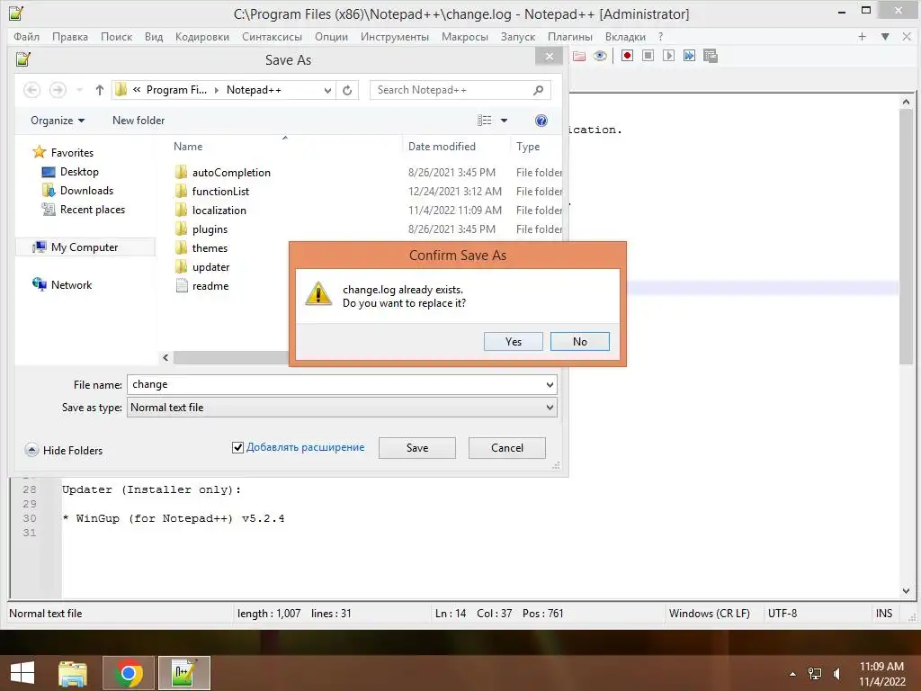Screen dimensions: 921x691
Task: Open the Плагины menu
Action: (x=569, y=36)
